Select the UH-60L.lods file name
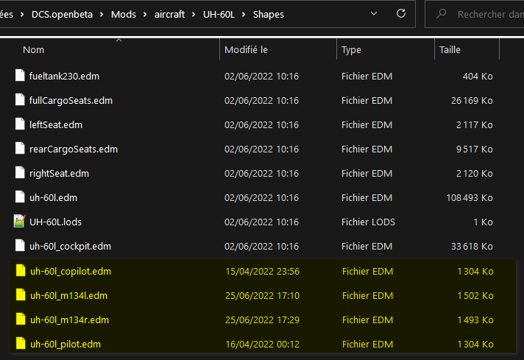 click(x=55, y=222)
